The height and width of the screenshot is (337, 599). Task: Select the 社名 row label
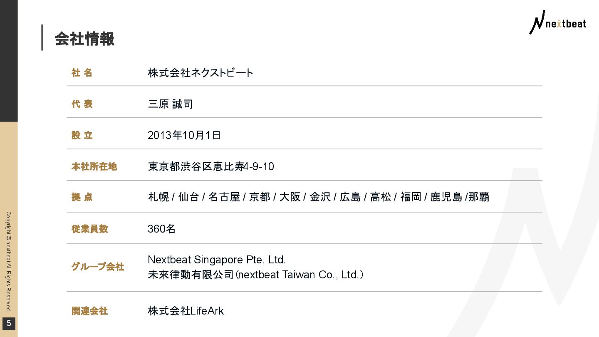click(x=82, y=73)
